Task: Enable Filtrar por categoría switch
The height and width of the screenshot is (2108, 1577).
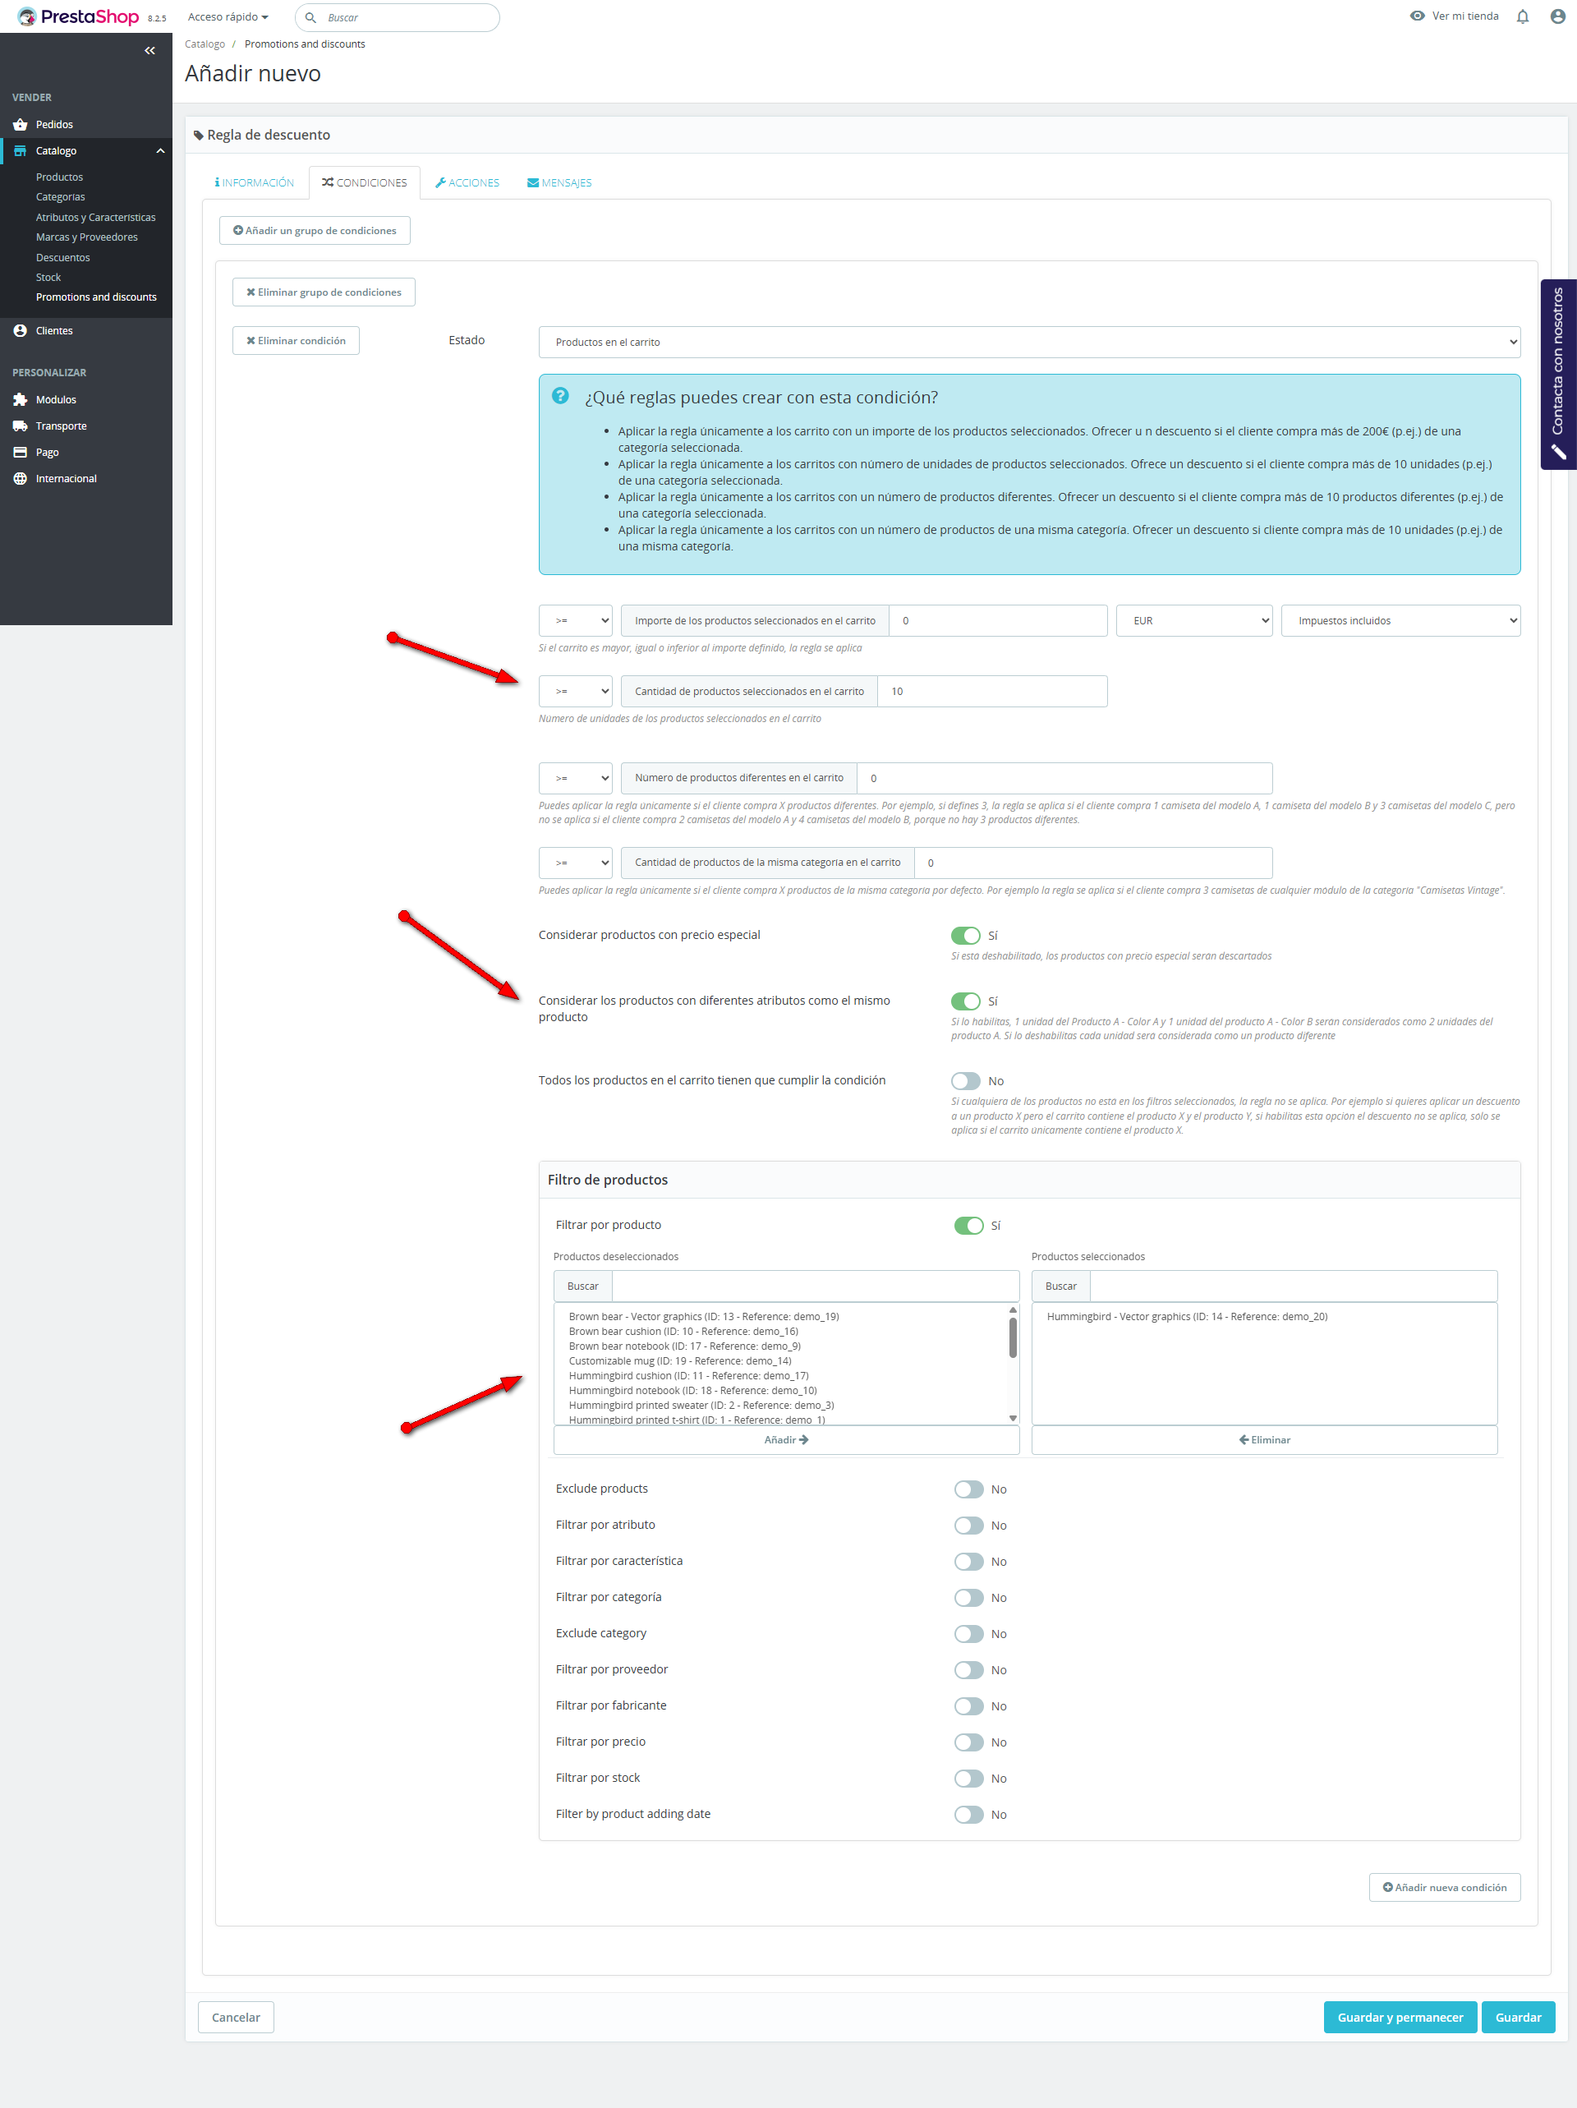Action: (969, 1598)
